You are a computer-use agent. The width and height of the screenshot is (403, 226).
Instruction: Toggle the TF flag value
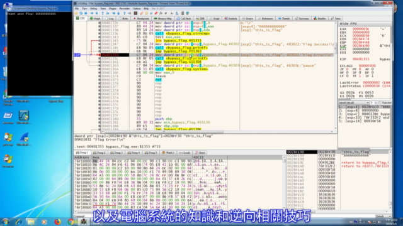click(x=360, y=76)
